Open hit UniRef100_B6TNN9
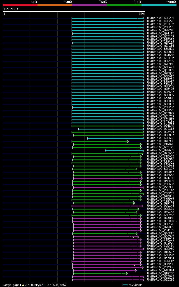Image resolution: width=179 pixels, height=287 pixels. 161,114
